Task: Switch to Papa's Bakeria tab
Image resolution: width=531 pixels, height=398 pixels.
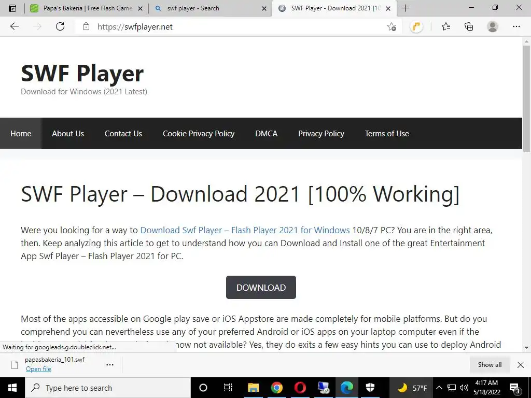Action: (86, 8)
